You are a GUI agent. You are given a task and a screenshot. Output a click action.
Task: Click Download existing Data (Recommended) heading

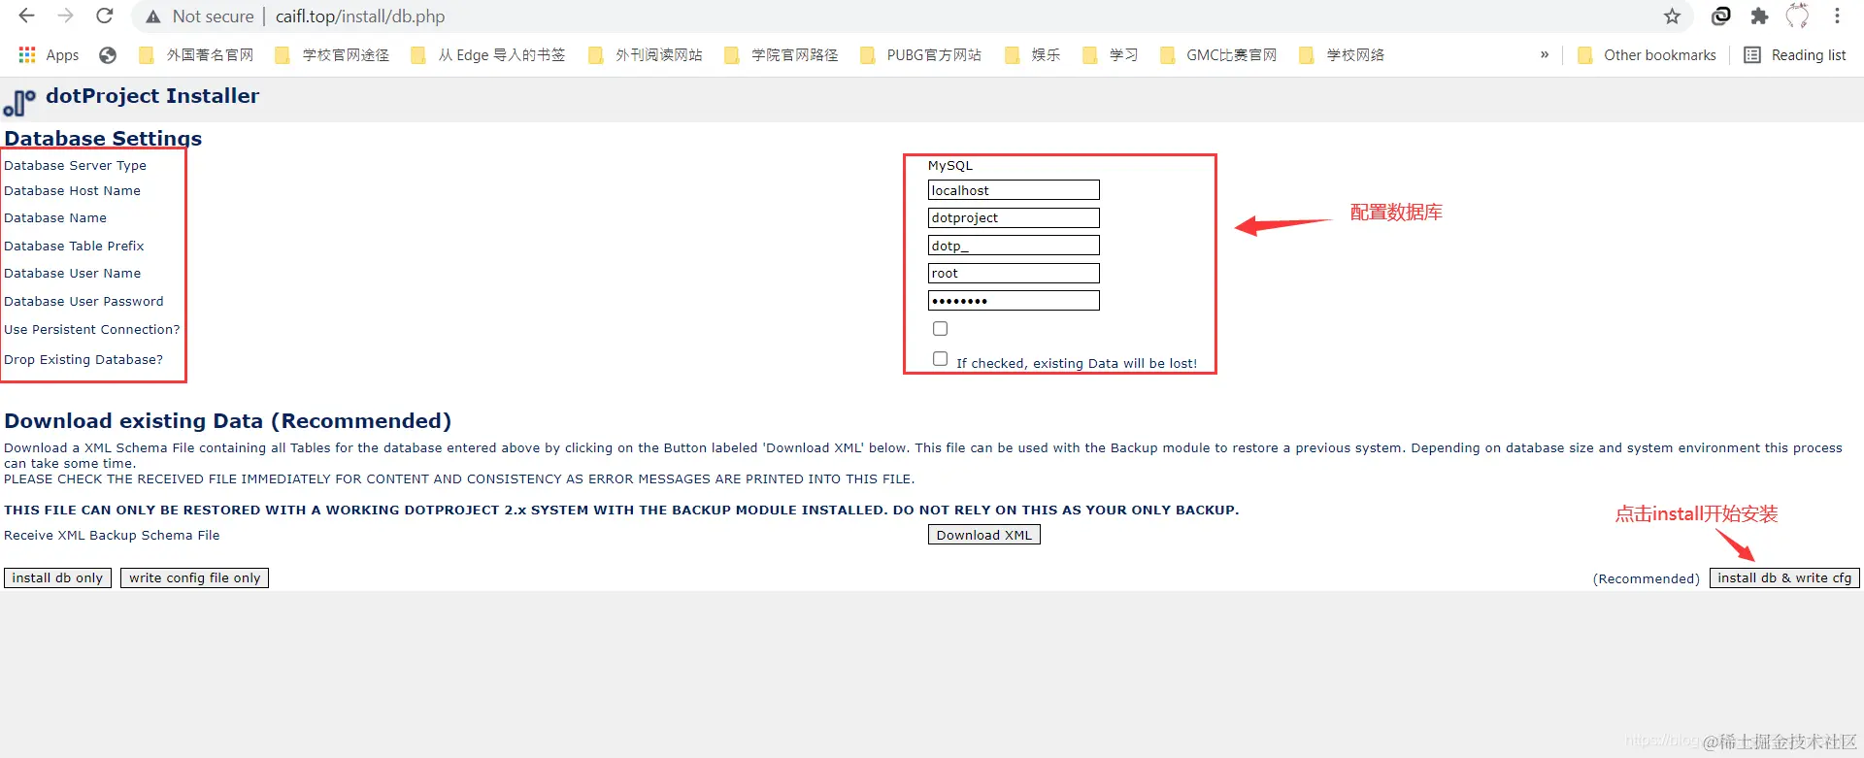click(x=228, y=421)
